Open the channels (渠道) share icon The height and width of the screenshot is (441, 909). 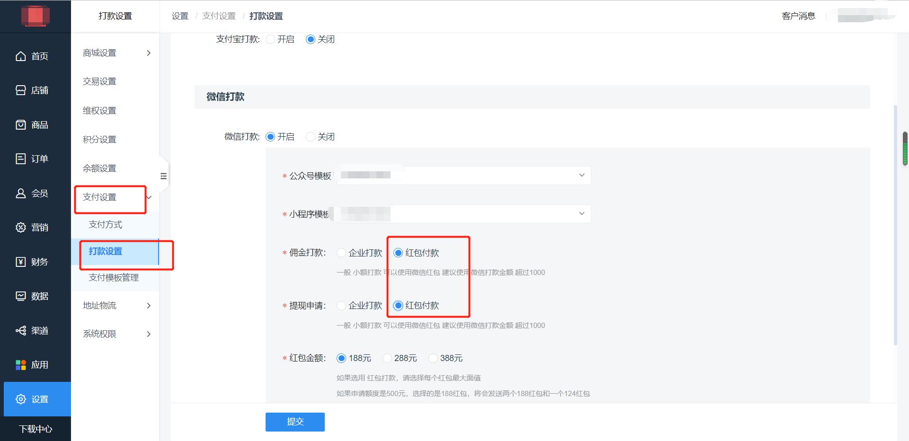point(21,331)
